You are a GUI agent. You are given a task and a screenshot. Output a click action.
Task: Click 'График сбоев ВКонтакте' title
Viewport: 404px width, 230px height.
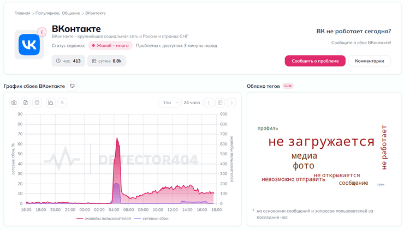(x=34, y=86)
